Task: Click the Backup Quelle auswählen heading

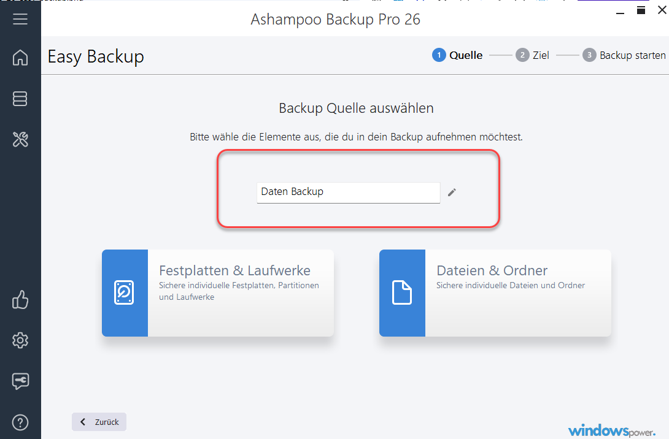Action: [356, 109]
